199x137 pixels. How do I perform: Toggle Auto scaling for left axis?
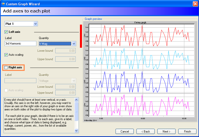coord(6,55)
